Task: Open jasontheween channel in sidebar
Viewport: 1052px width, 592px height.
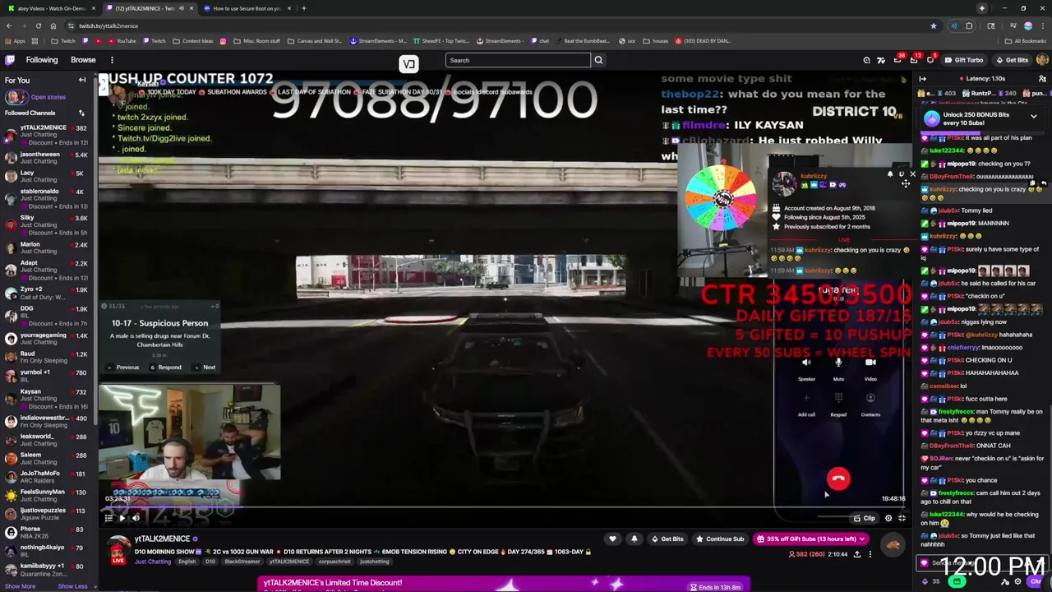Action: (47, 158)
